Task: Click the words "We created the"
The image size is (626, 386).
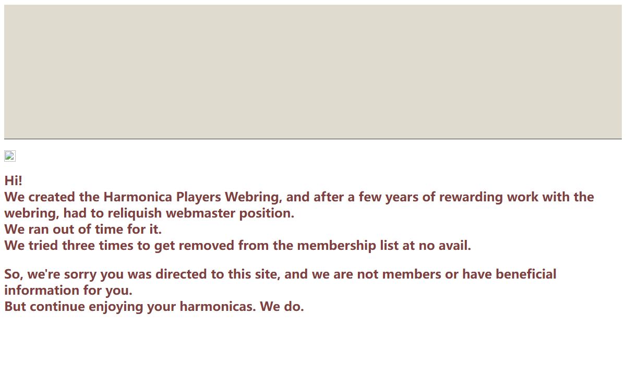Action: 52,197
